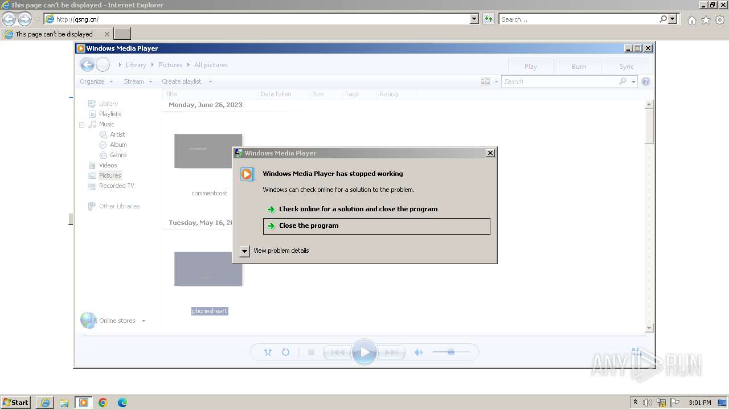Skip to next track in Media Player
Image resolution: width=729 pixels, height=410 pixels.
point(392,352)
